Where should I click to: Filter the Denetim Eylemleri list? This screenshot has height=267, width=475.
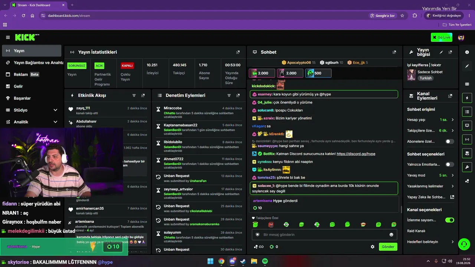click(229, 95)
